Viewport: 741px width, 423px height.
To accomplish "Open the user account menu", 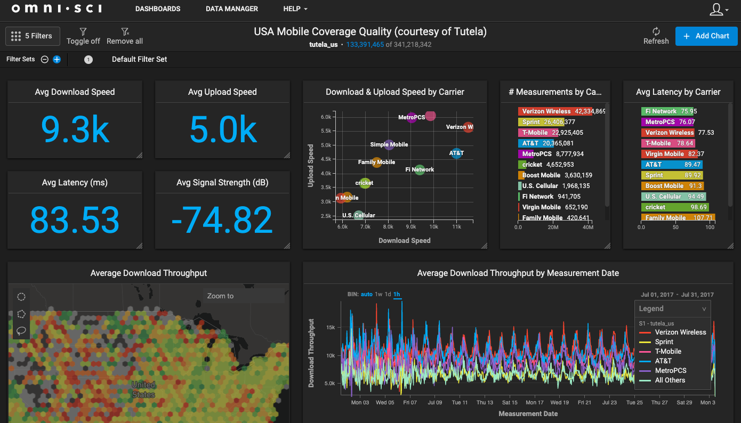I will 717,9.
